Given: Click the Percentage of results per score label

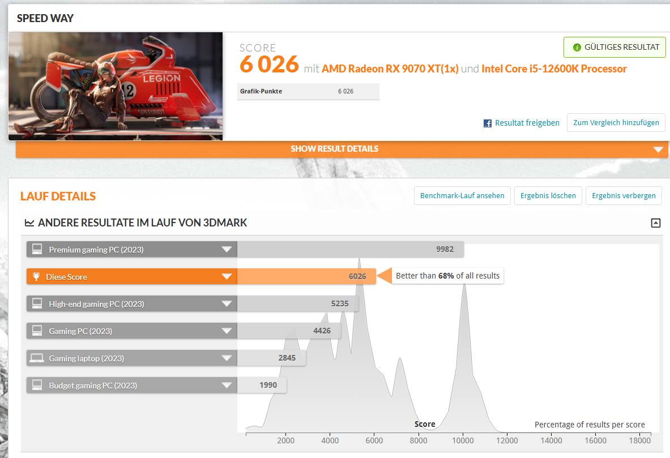Looking at the screenshot, I should click(x=590, y=425).
